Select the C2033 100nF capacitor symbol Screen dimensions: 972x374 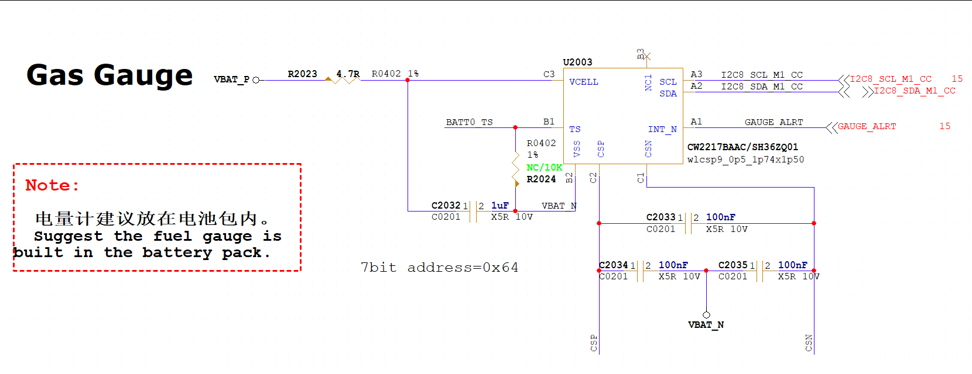pyautogui.click(x=688, y=223)
